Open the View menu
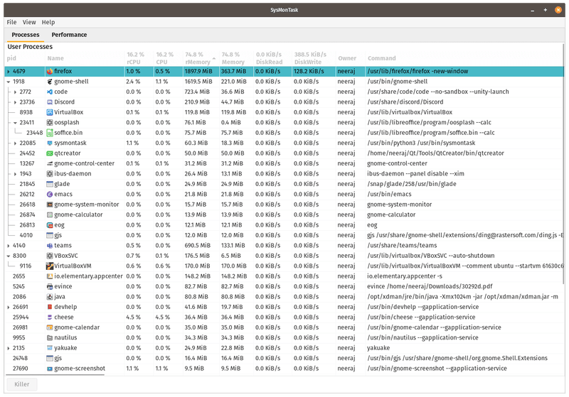The width and height of the screenshot is (569, 397). [x=28, y=23]
